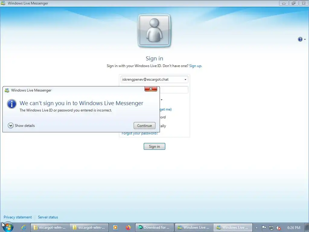
Task: Expand the saved accounts dropdown arrow
Action: (x=185, y=79)
